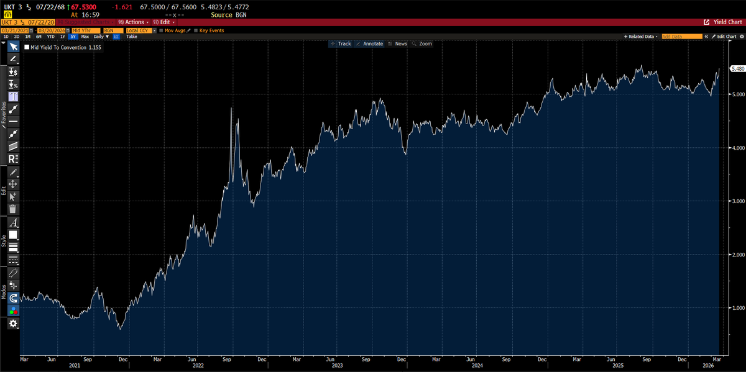Open the Edit menu in the red bar
The height and width of the screenshot is (372, 746).
164,22
